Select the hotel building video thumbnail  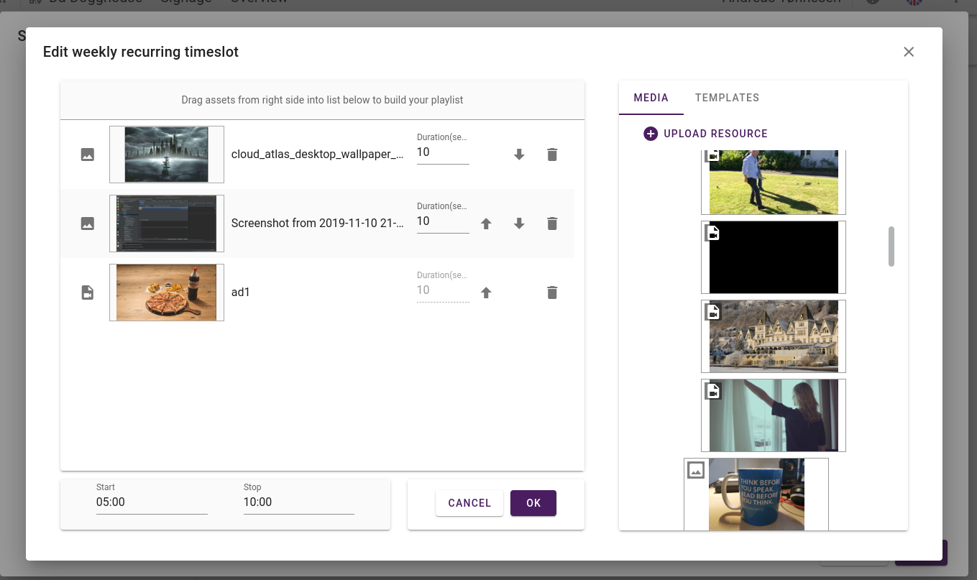coord(773,336)
